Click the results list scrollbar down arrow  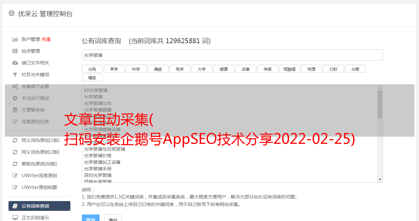(380, 179)
